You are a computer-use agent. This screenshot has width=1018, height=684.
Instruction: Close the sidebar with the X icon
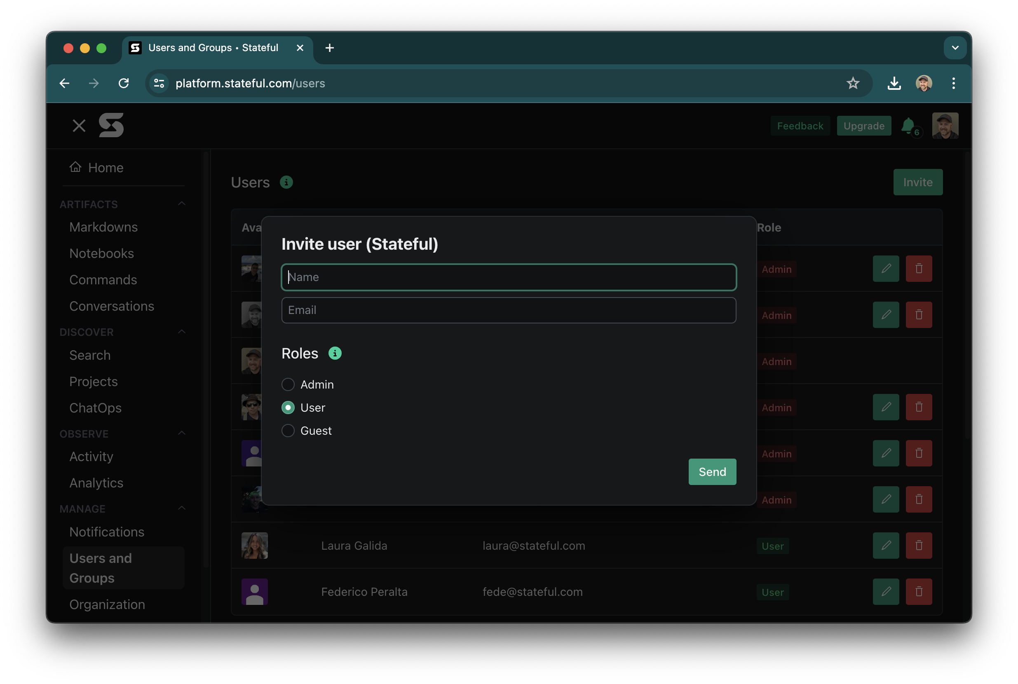click(79, 126)
